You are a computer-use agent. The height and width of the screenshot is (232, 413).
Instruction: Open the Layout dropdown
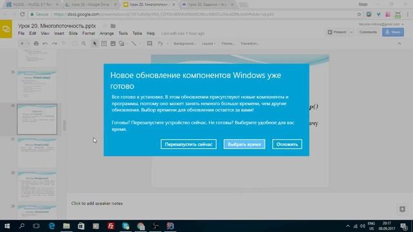click(208, 43)
